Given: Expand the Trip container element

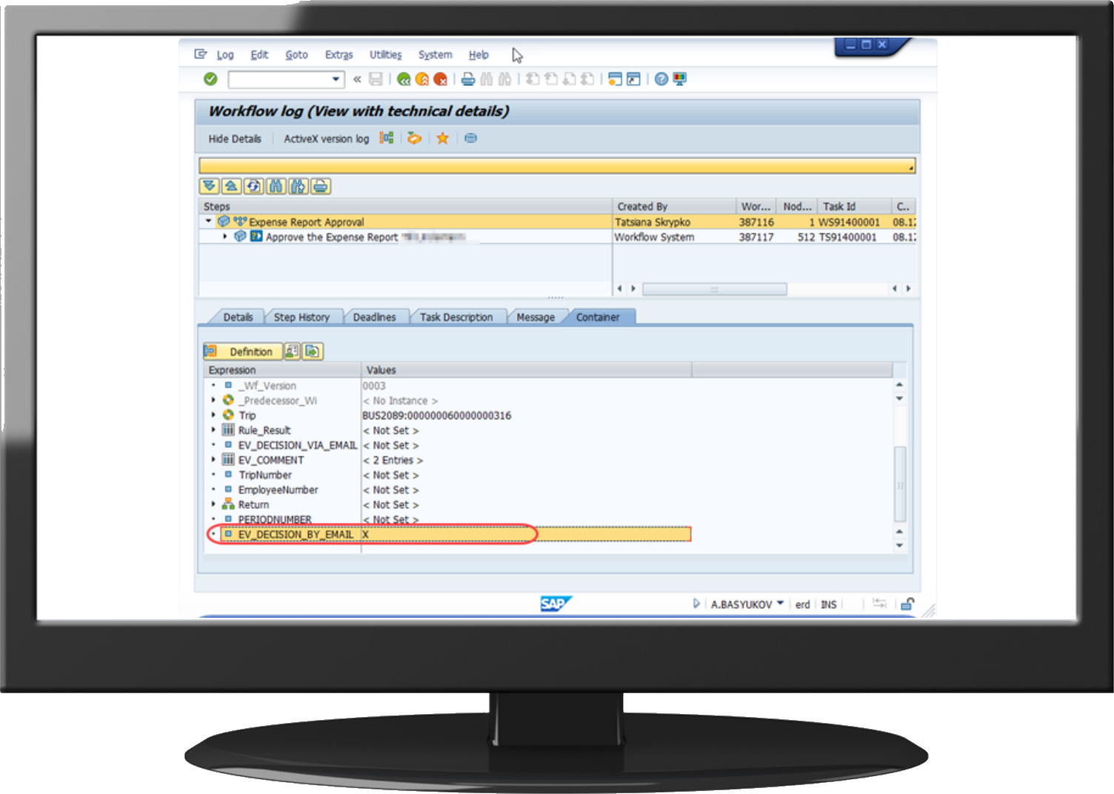Looking at the screenshot, I should 213,415.
